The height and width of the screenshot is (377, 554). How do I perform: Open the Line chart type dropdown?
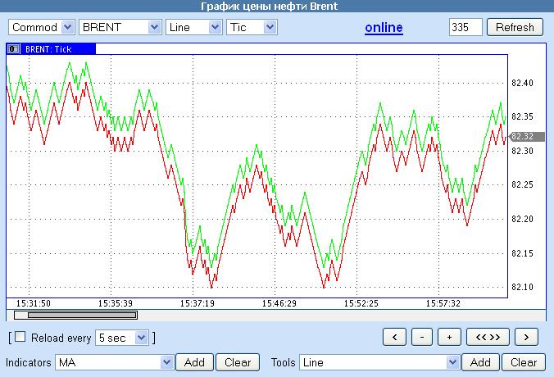(194, 27)
